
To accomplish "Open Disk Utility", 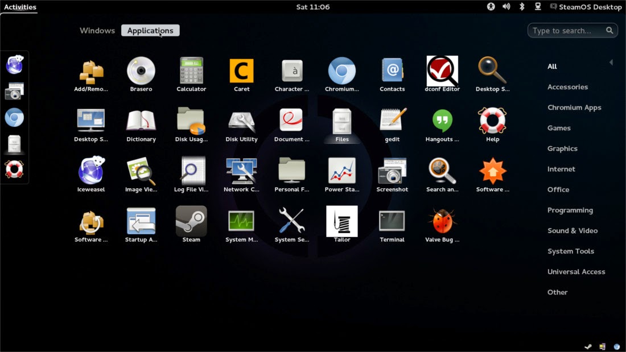I will tap(241, 123).
